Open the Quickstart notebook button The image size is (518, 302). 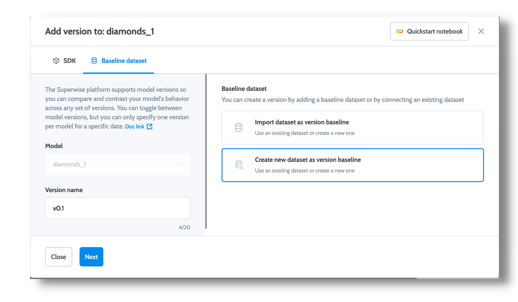tap(429, 31)
